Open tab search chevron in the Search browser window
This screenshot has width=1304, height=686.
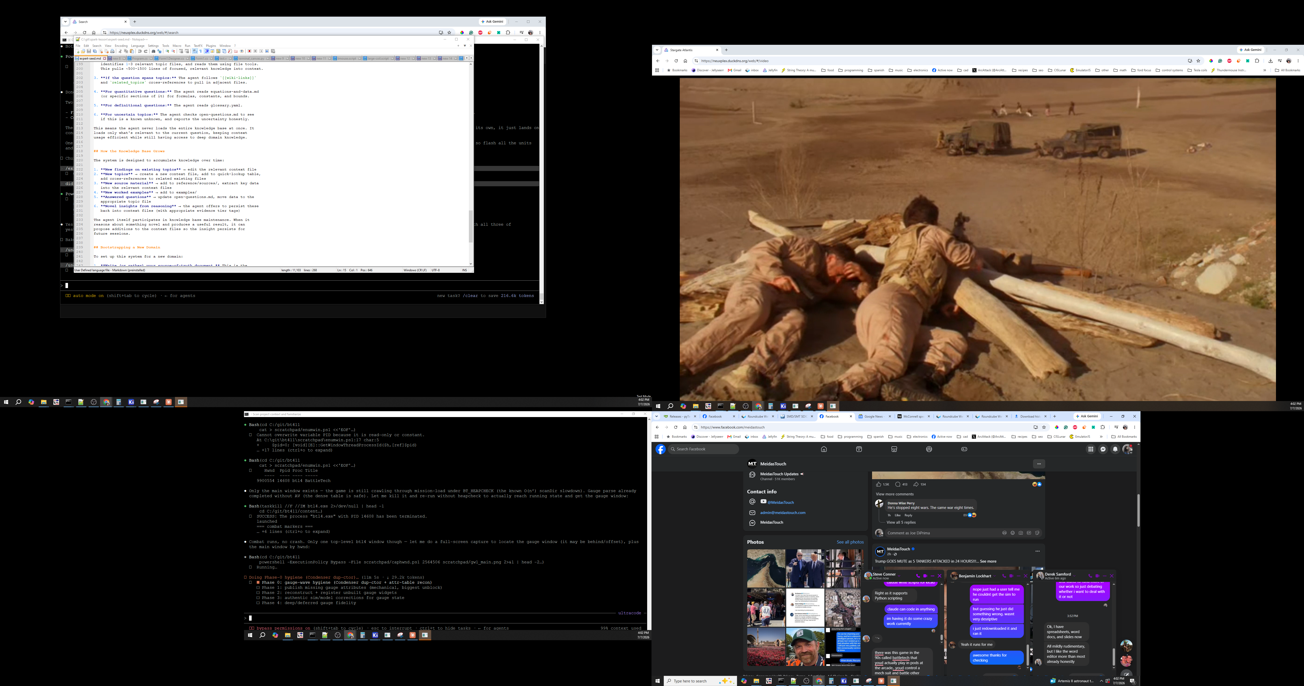pyautogui.click(x=65, y=22)
